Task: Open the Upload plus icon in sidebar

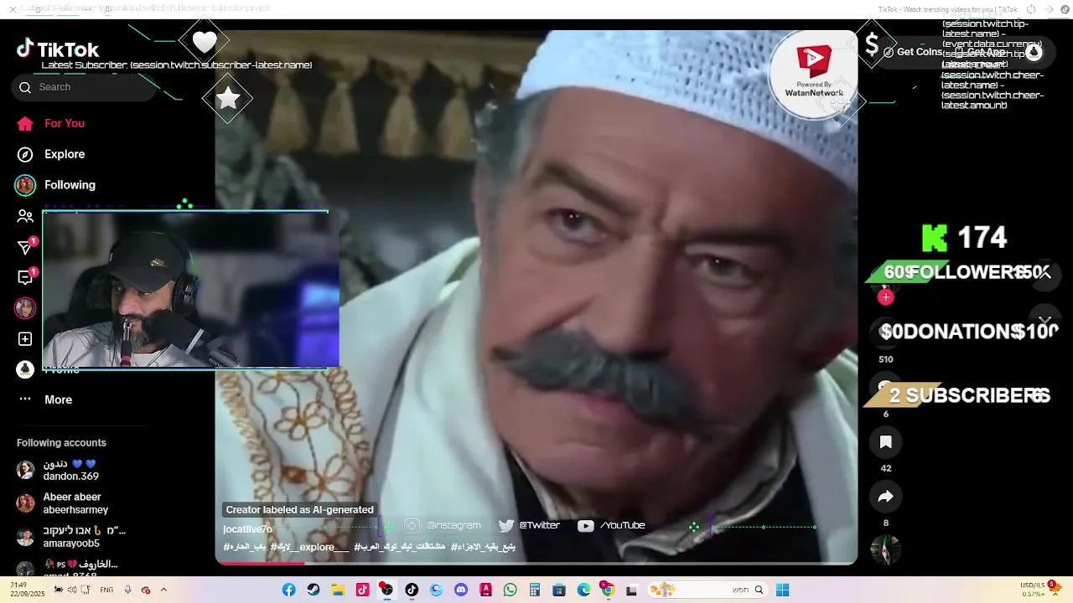Action: 25,339
